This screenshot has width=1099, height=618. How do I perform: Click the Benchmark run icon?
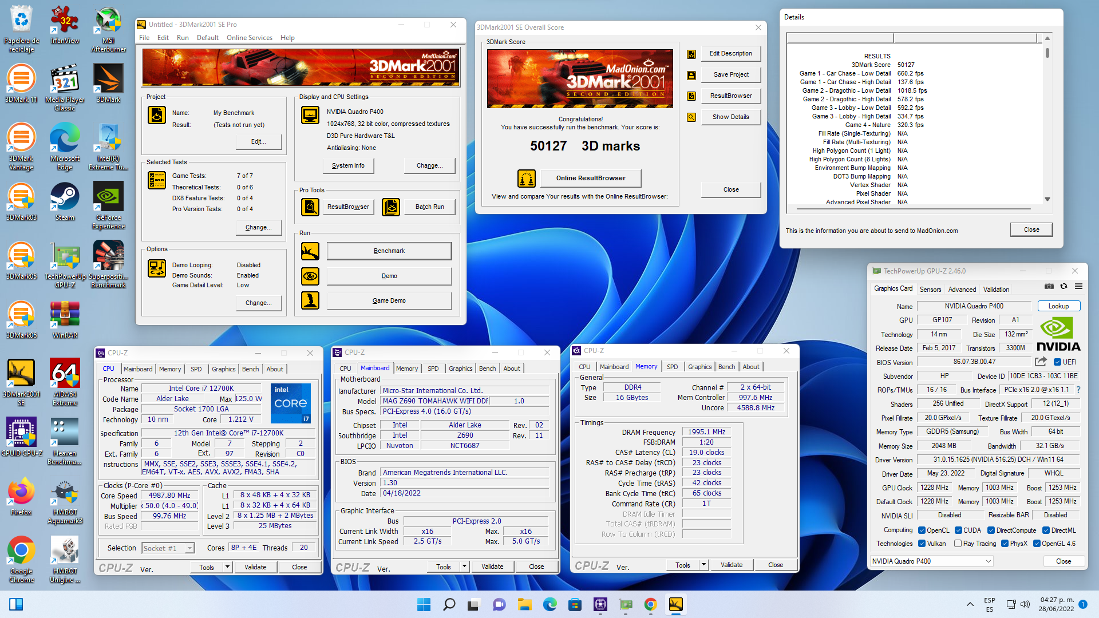pos(310,251)
